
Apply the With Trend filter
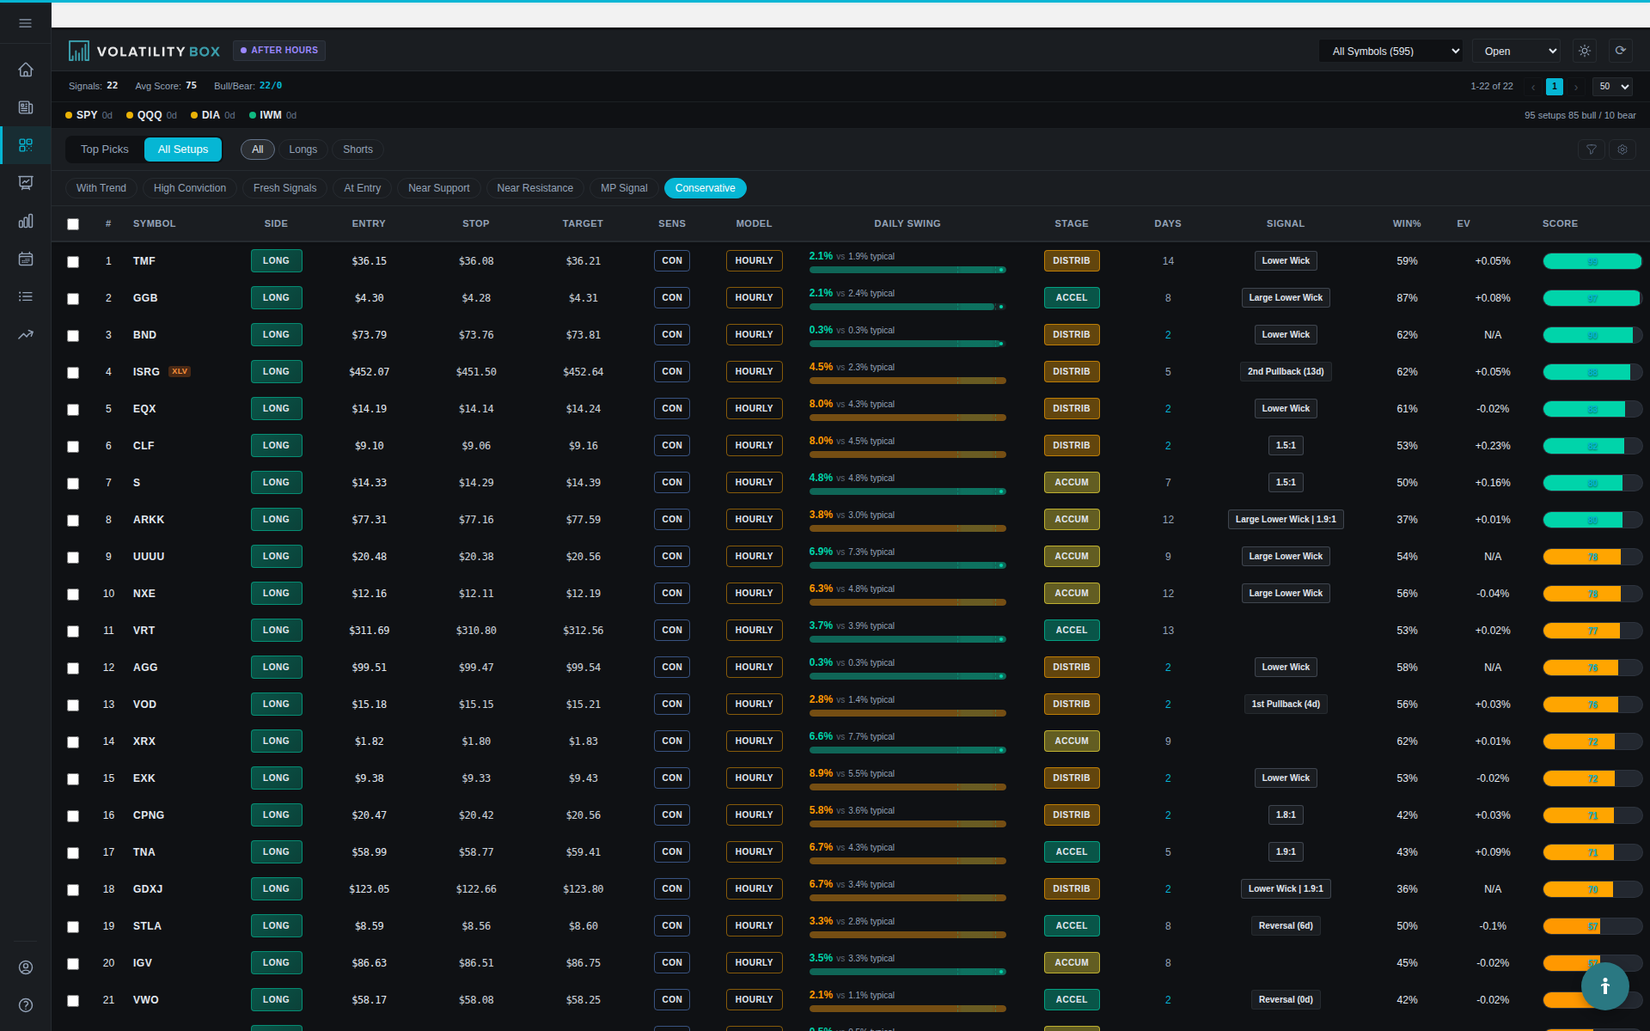pyautogui.click(x=101, y=188)
